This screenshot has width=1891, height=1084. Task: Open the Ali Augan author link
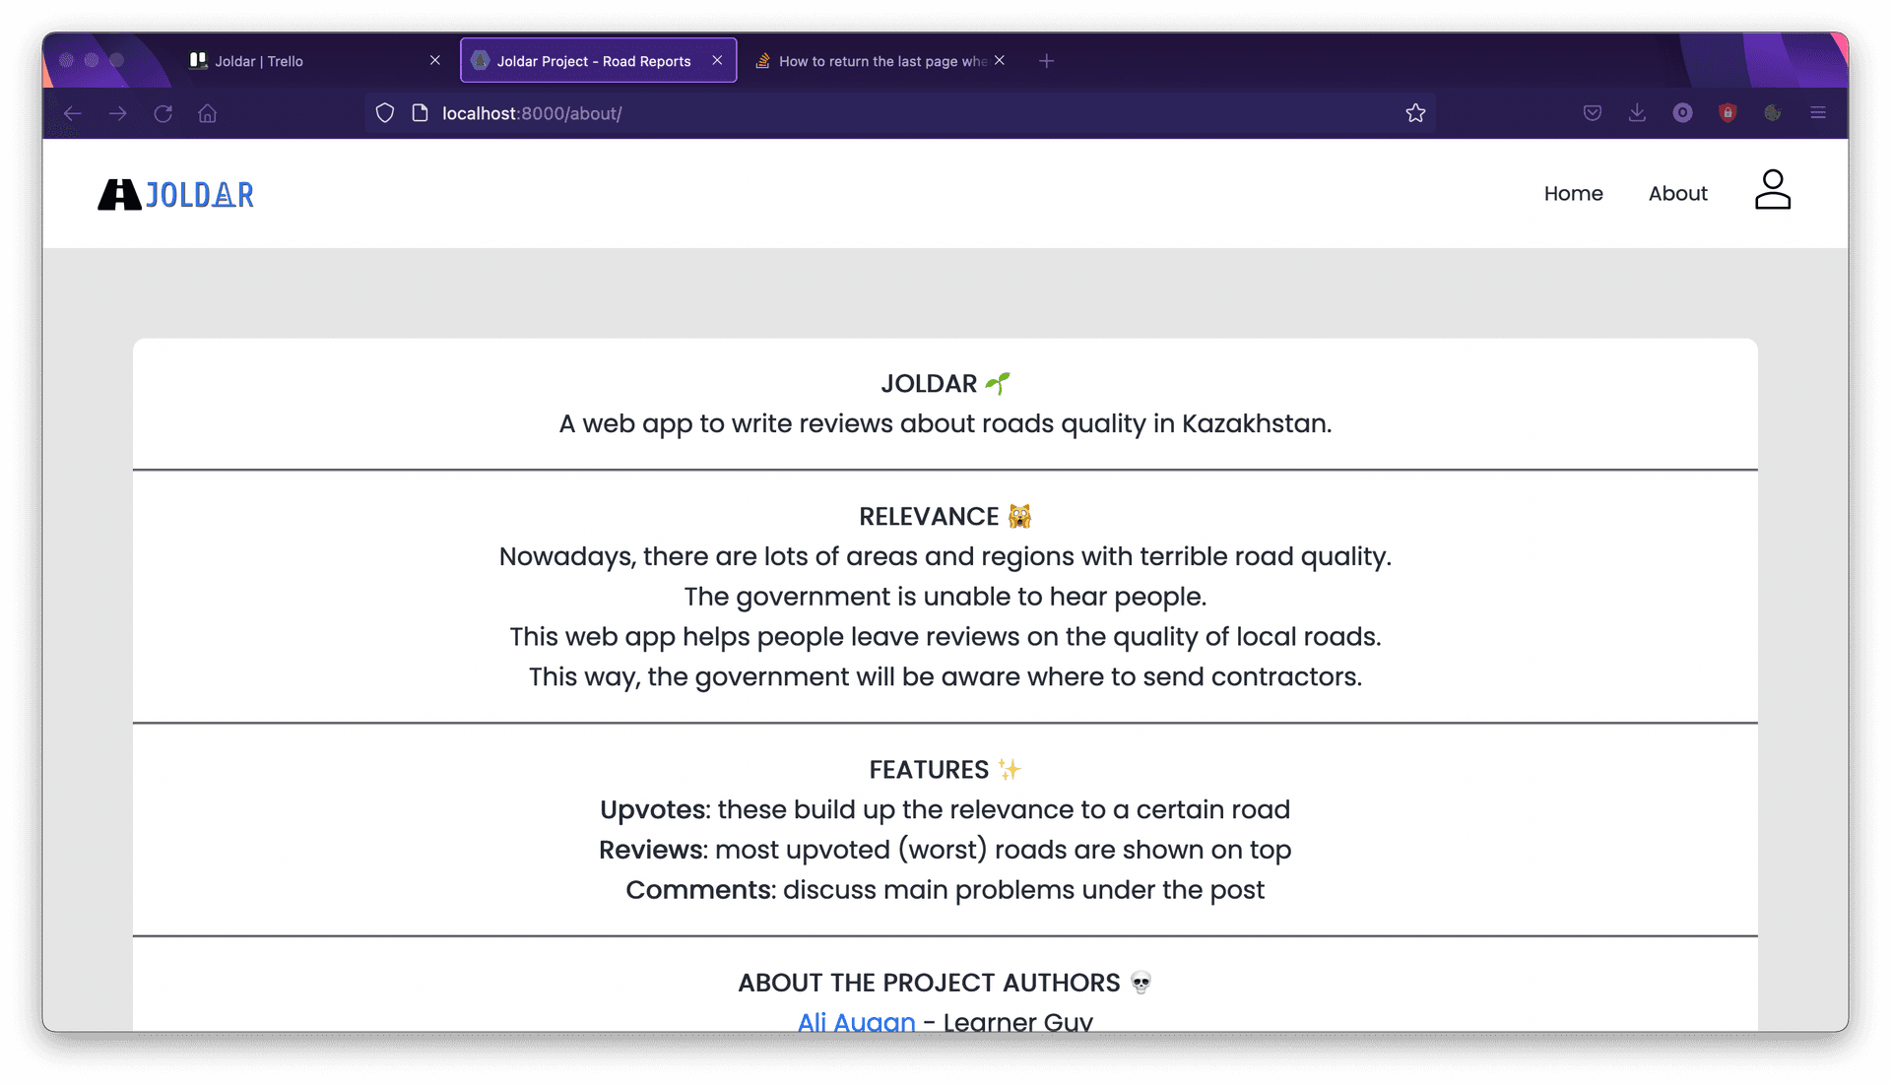[856, 1021]
